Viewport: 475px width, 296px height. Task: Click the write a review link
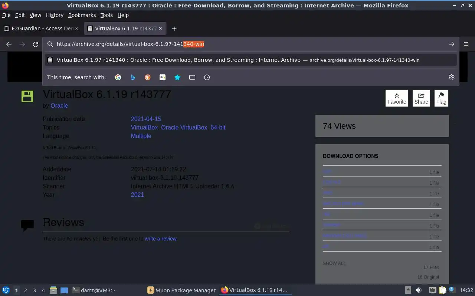click(x=161, y=239)
